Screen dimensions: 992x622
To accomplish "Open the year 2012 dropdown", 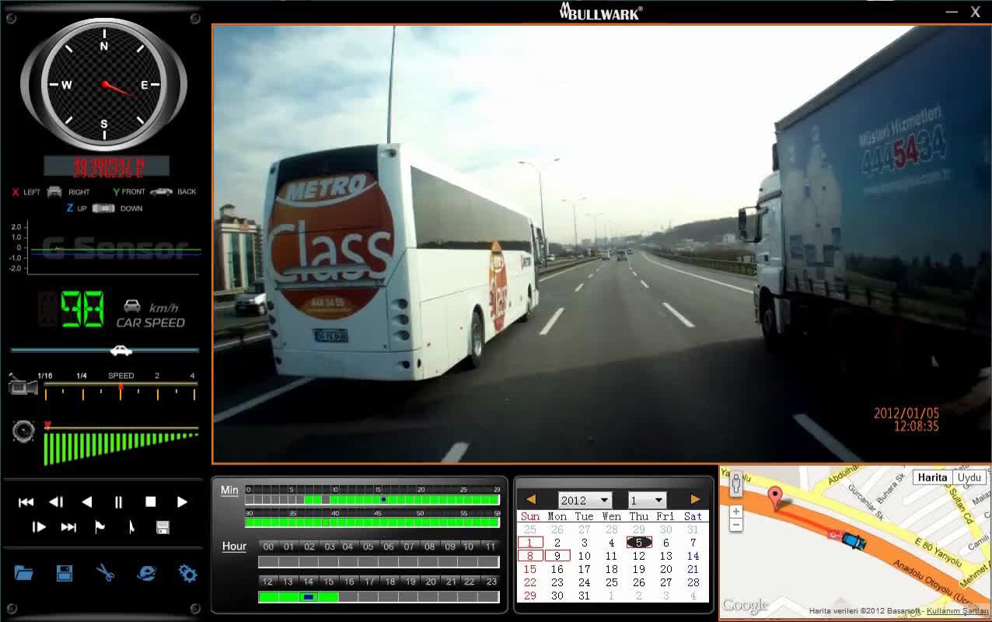I will 585,501.
